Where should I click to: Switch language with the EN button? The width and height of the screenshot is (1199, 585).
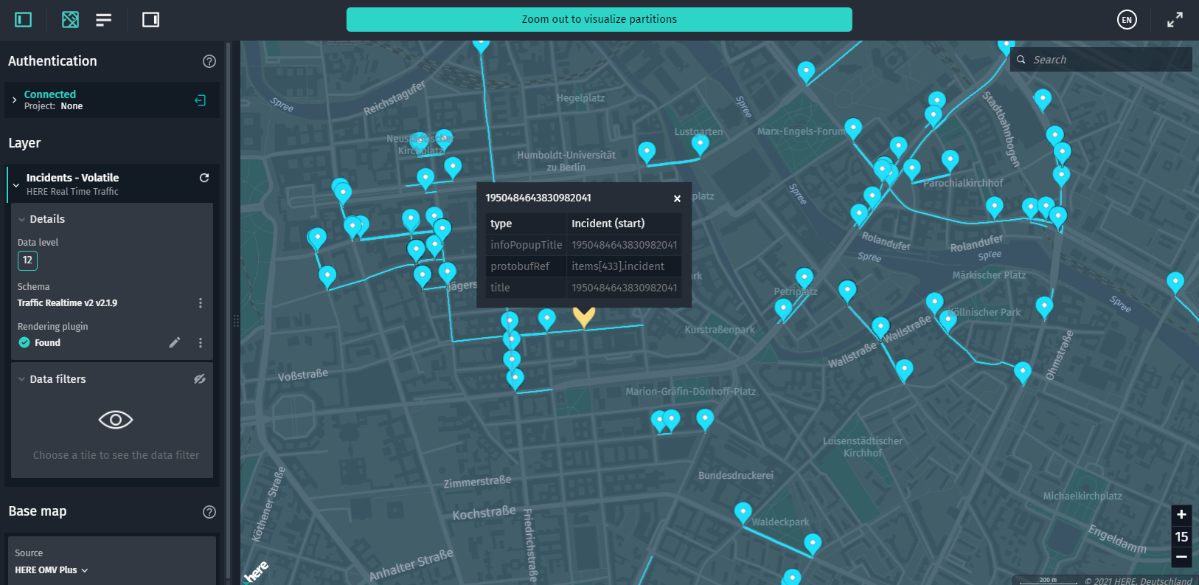coord(1127,20)
